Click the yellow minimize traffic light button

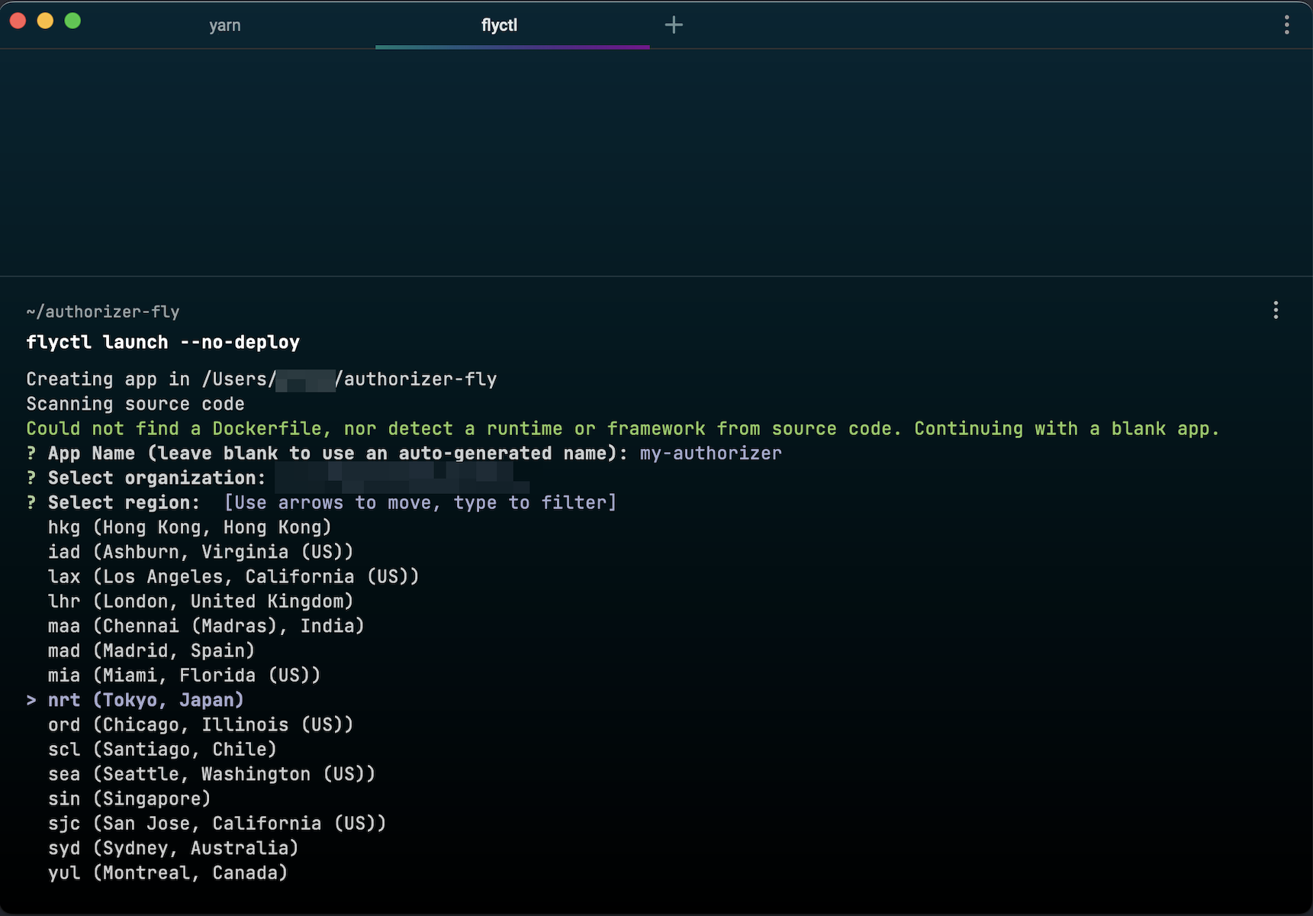[x=45, y=22]
